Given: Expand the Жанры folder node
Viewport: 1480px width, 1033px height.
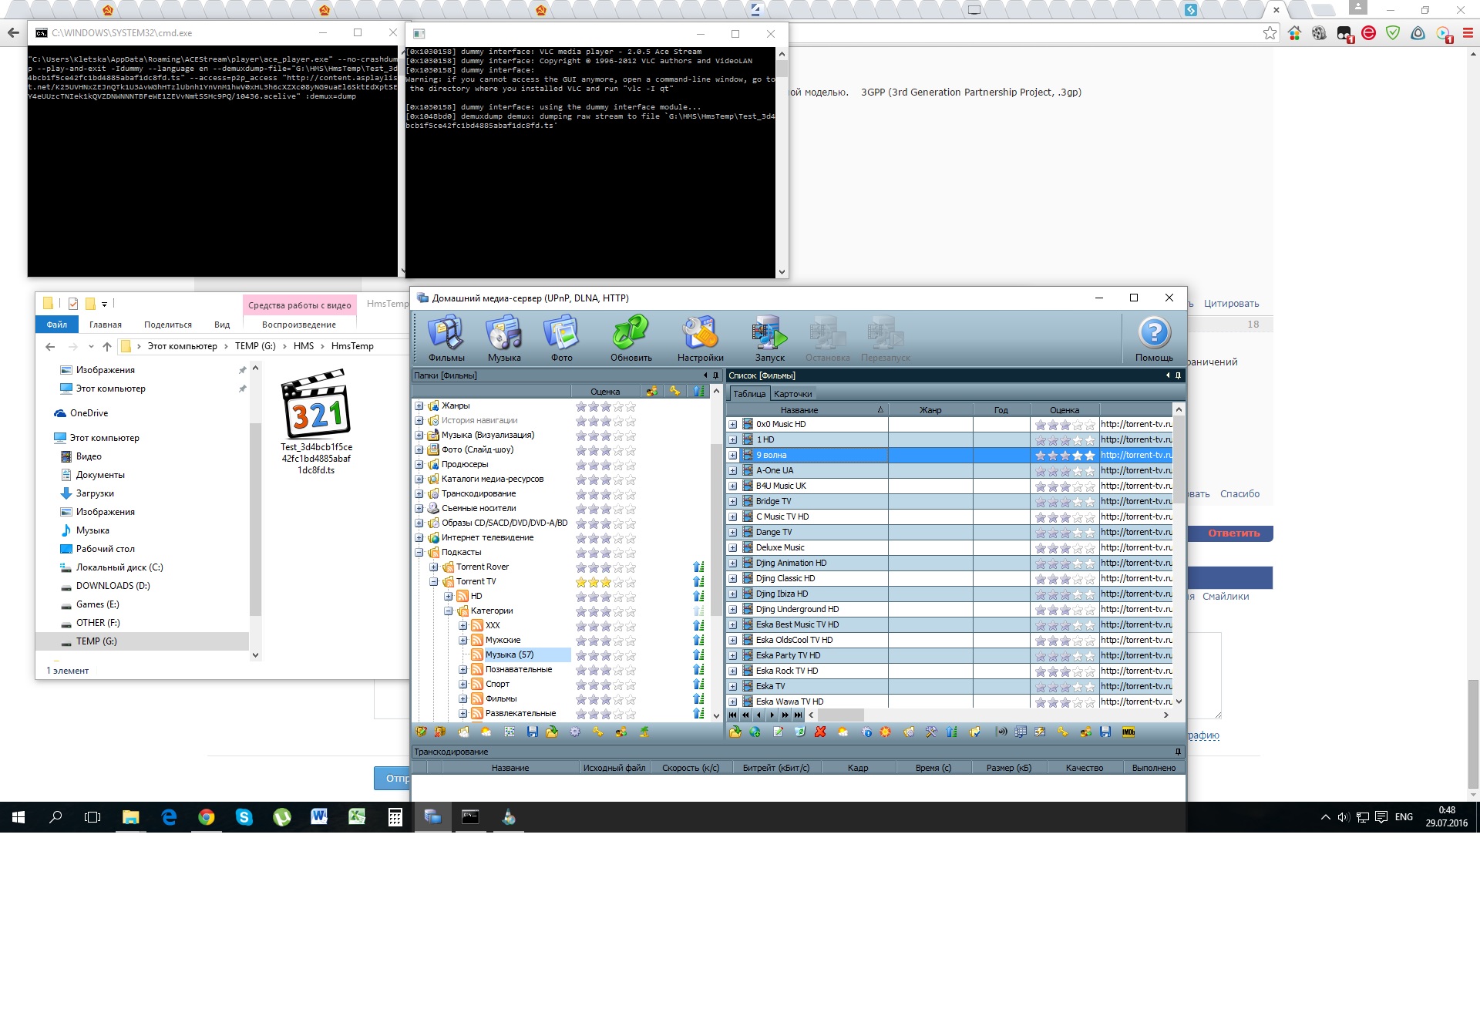Looking at the screenshot, I should pos(419,406).
